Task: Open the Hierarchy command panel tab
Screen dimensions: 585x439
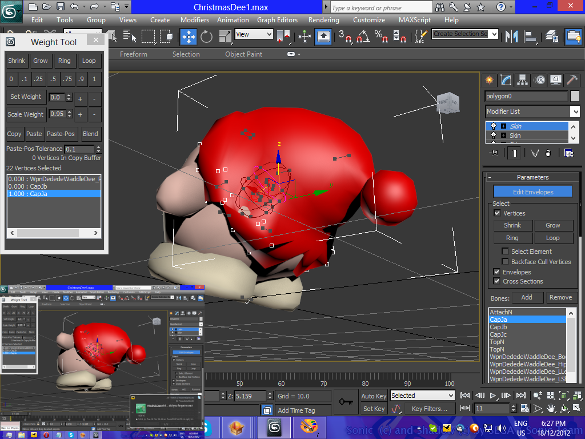Action: (x=522, y=79)
